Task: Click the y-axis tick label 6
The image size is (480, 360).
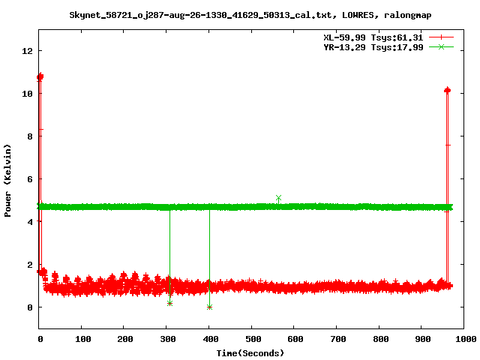Action: click(30, 179)
